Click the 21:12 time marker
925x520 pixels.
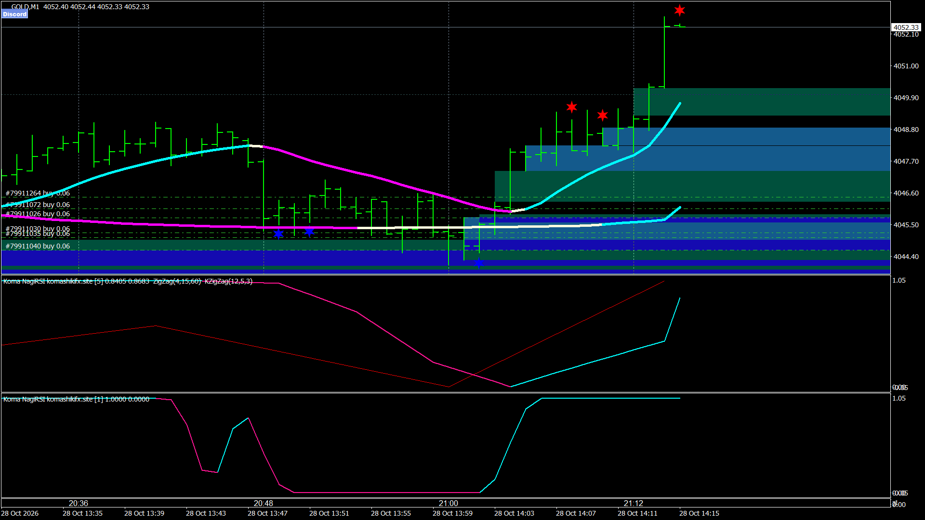(x=634, y=503)
